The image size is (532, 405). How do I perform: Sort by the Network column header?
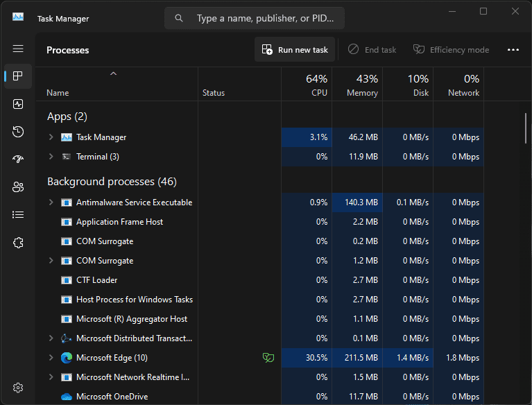coord(458,84)
